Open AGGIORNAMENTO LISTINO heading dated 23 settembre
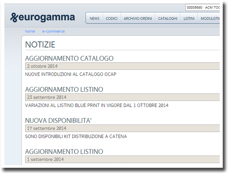Image resolution: width=231 pixels, height=173 pixels. pos(64,89)
